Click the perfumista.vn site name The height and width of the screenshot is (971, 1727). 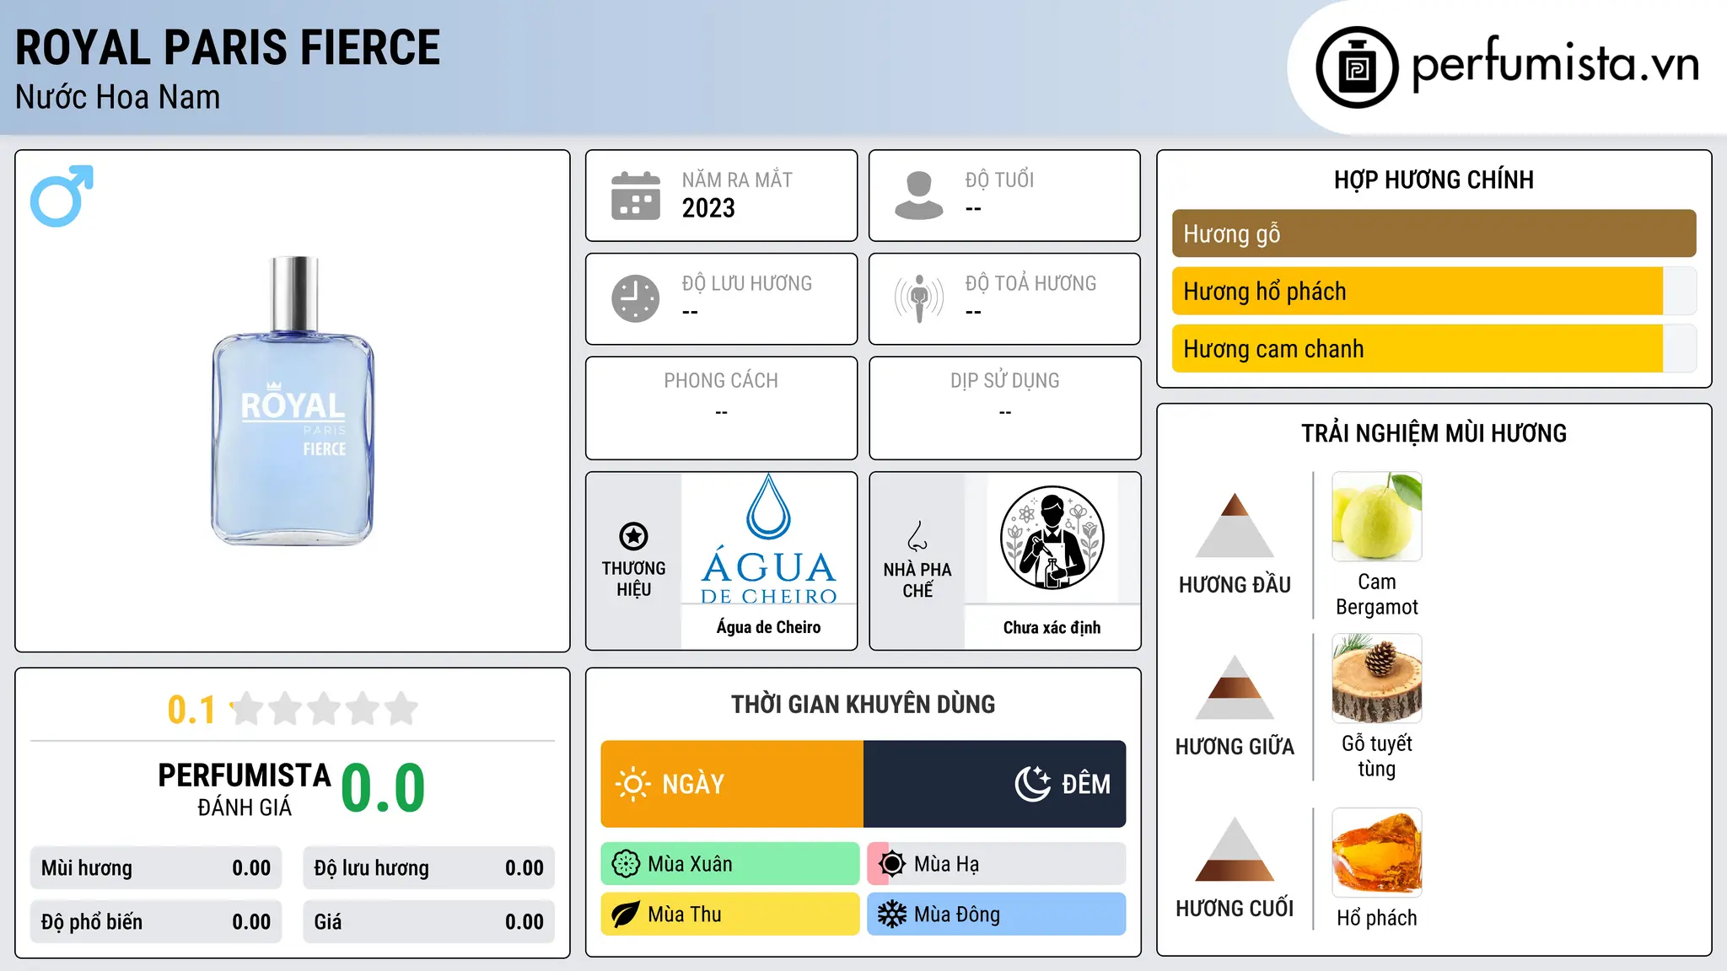click(1556, 64)
